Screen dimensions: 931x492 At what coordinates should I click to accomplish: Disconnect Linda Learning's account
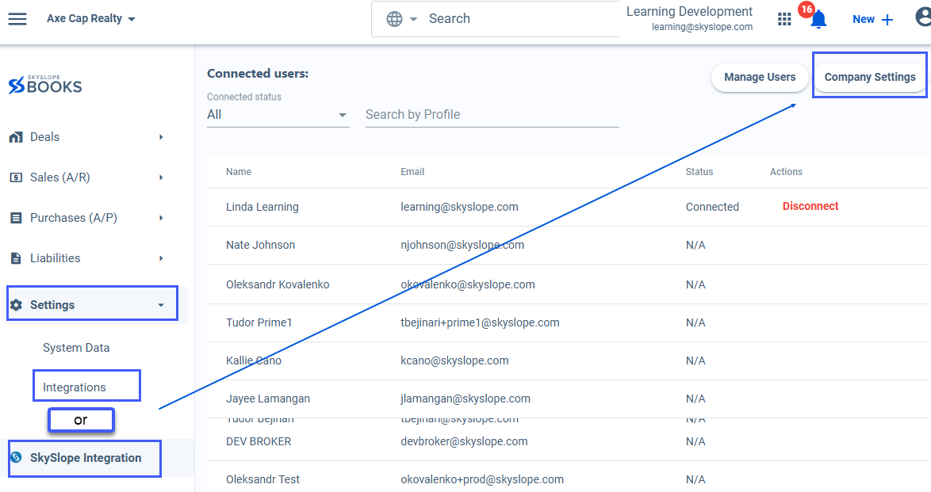tap(810, 206)
